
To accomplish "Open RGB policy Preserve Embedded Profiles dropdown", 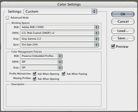I will 41,56.
